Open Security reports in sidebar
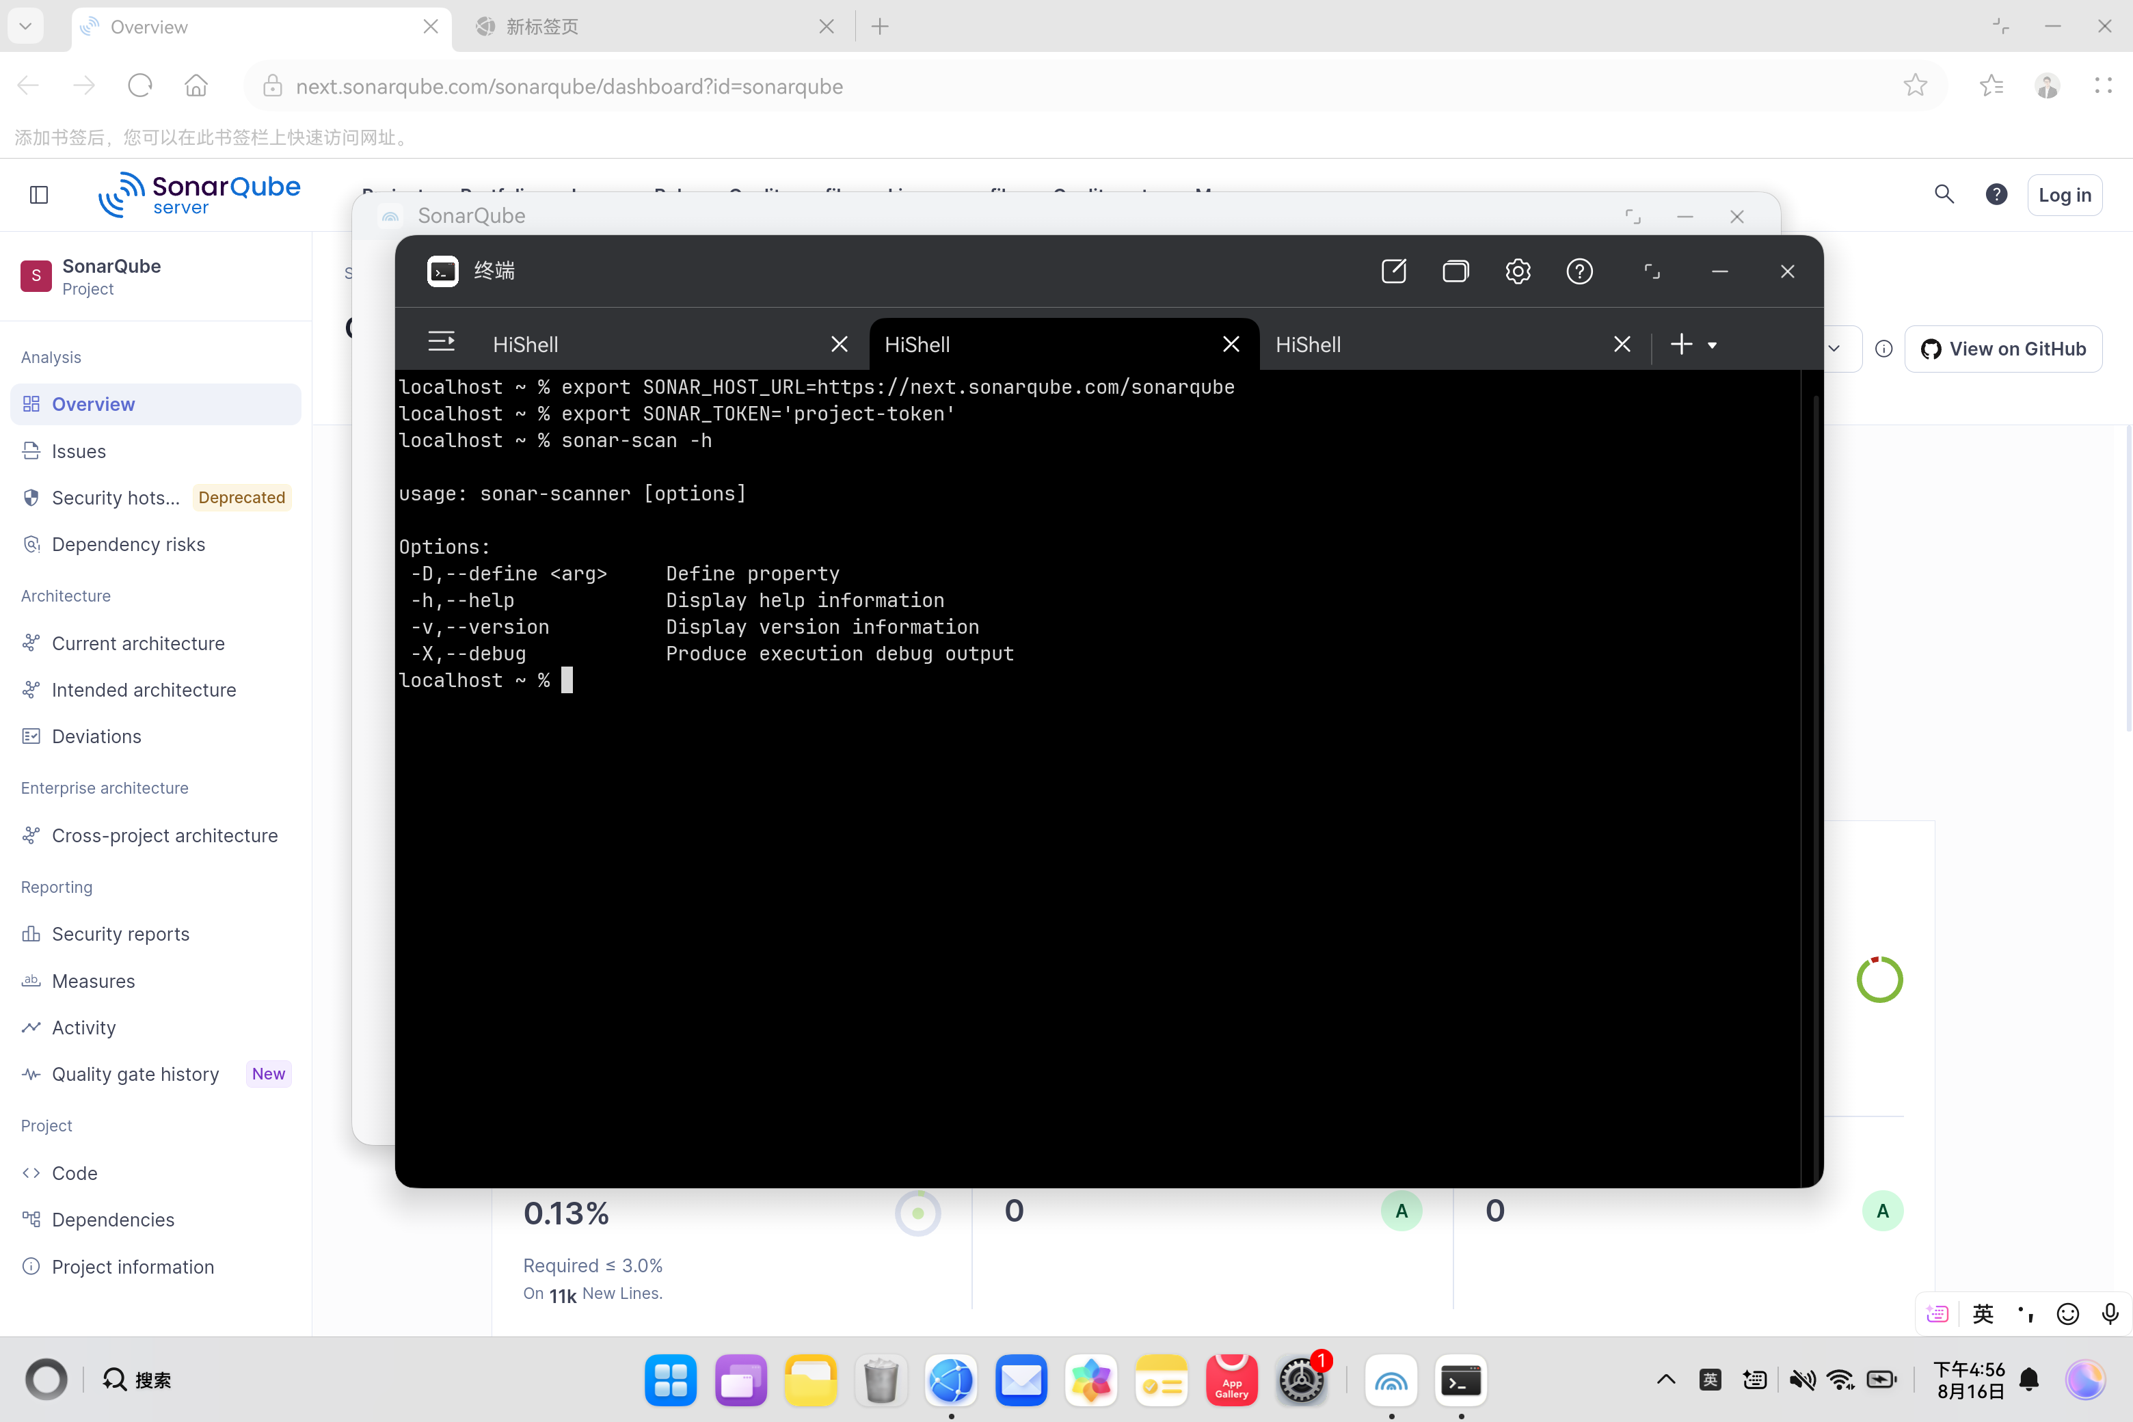The height and width of the screenshot is (1422, 2133). click(155, 935)
